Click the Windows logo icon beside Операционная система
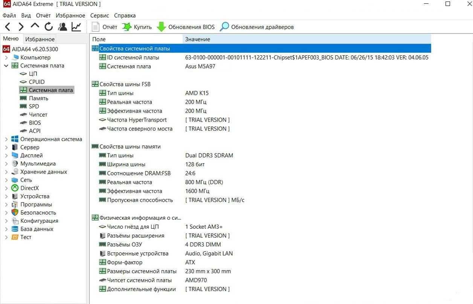The height and width of the screenshot is (304, 473). tap(15, 139)
